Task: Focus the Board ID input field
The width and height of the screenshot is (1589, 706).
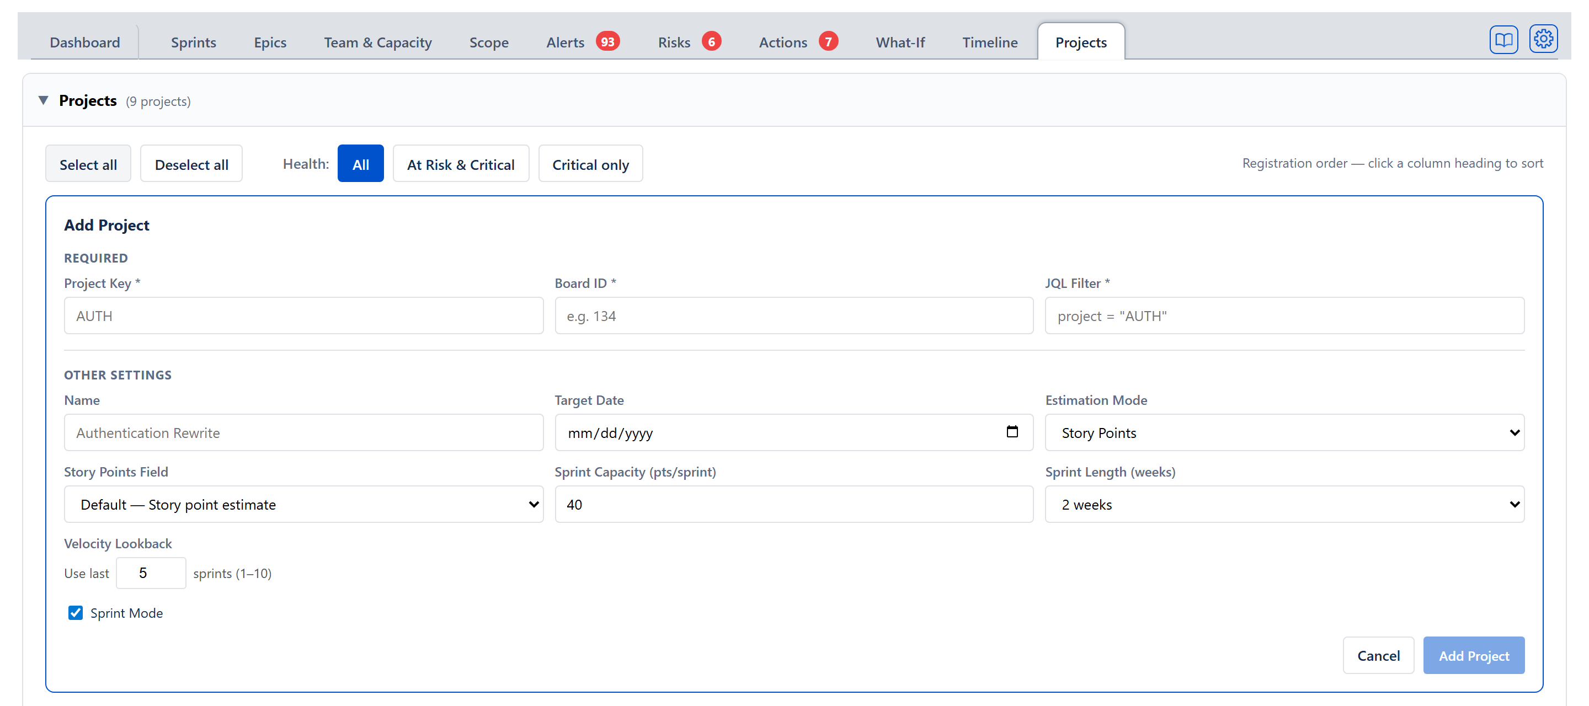Action: (x=794, y=315)
